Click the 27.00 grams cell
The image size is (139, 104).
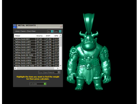coord(40,60)
